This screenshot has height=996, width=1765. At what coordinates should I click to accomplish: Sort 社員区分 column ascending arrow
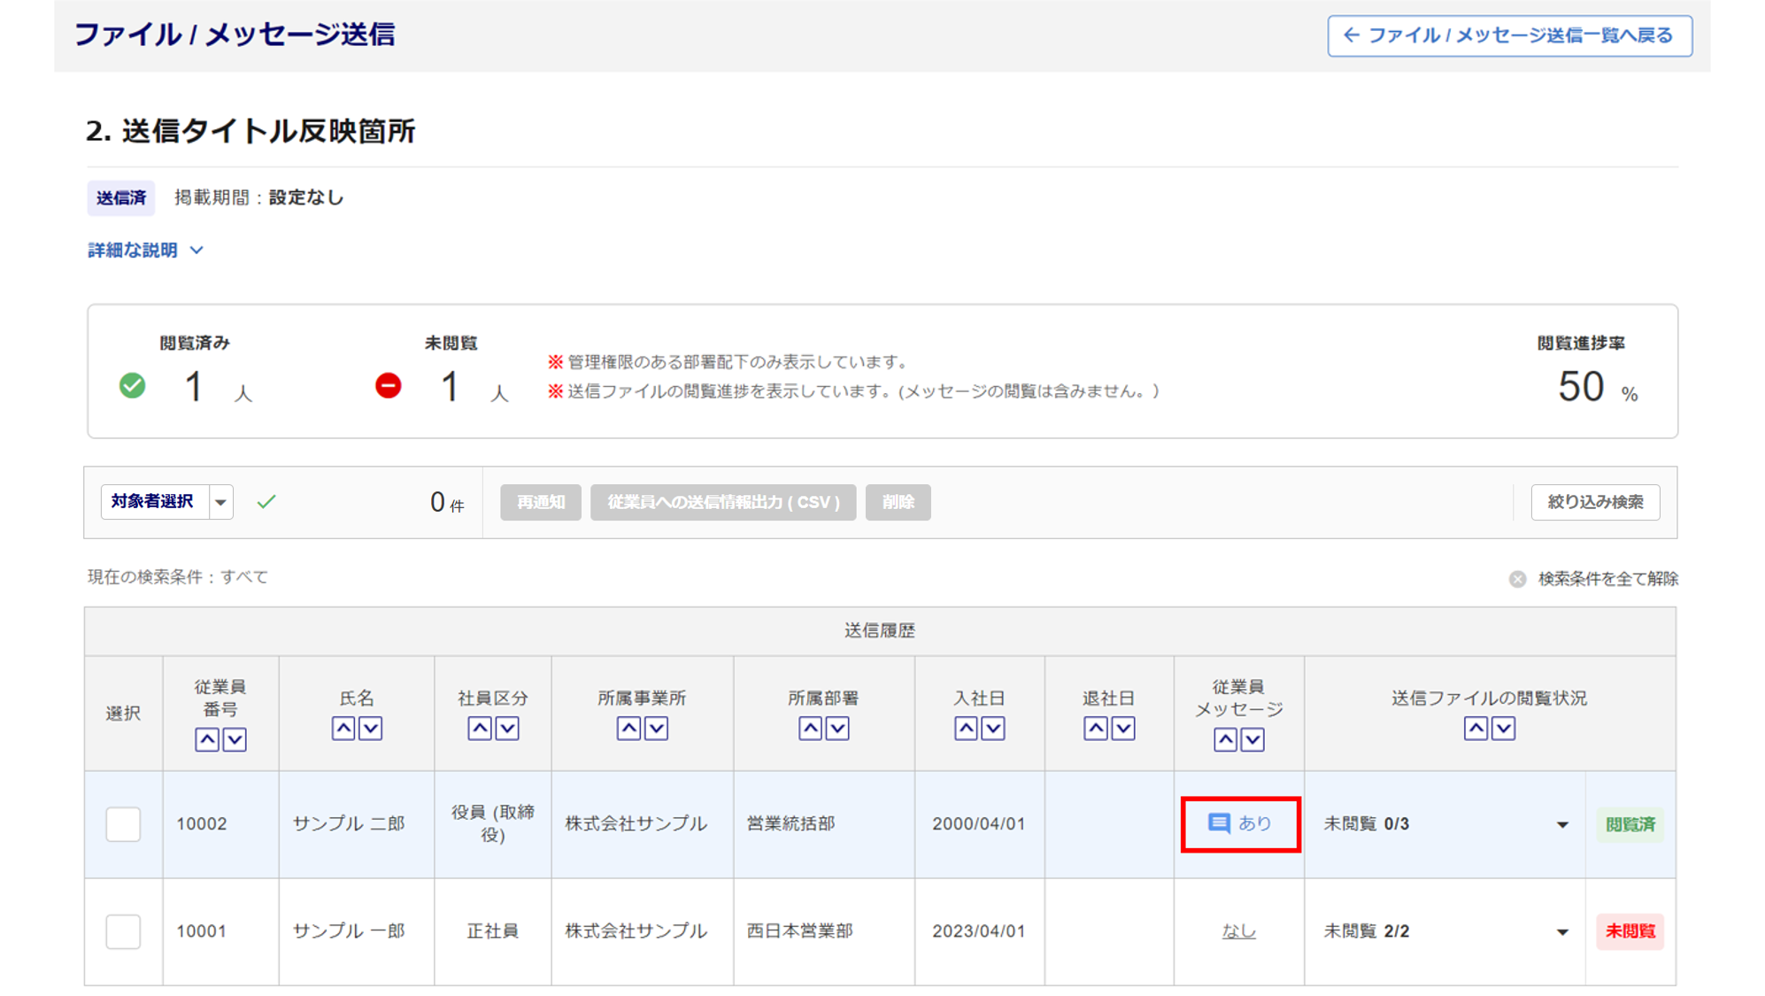coord(480,728)
